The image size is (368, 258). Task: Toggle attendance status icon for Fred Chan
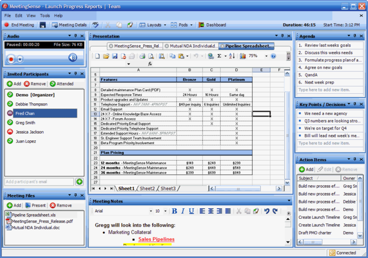point(10,113)
